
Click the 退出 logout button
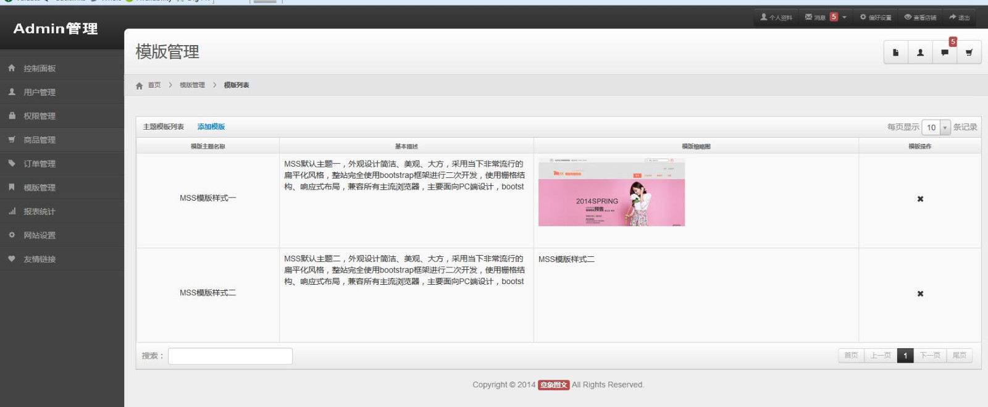(960, 17)
